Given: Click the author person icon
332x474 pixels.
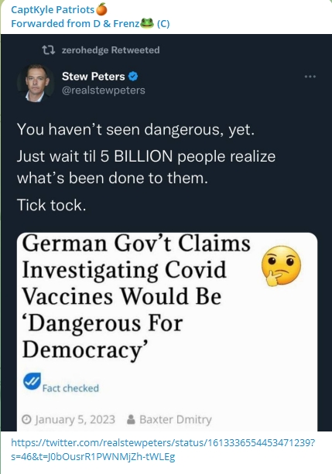Looking at the screenshot, I should pos(131,420).
